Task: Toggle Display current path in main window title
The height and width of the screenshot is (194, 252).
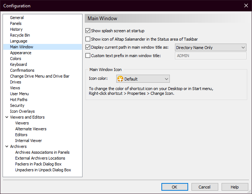Action: tap(88, 47)
